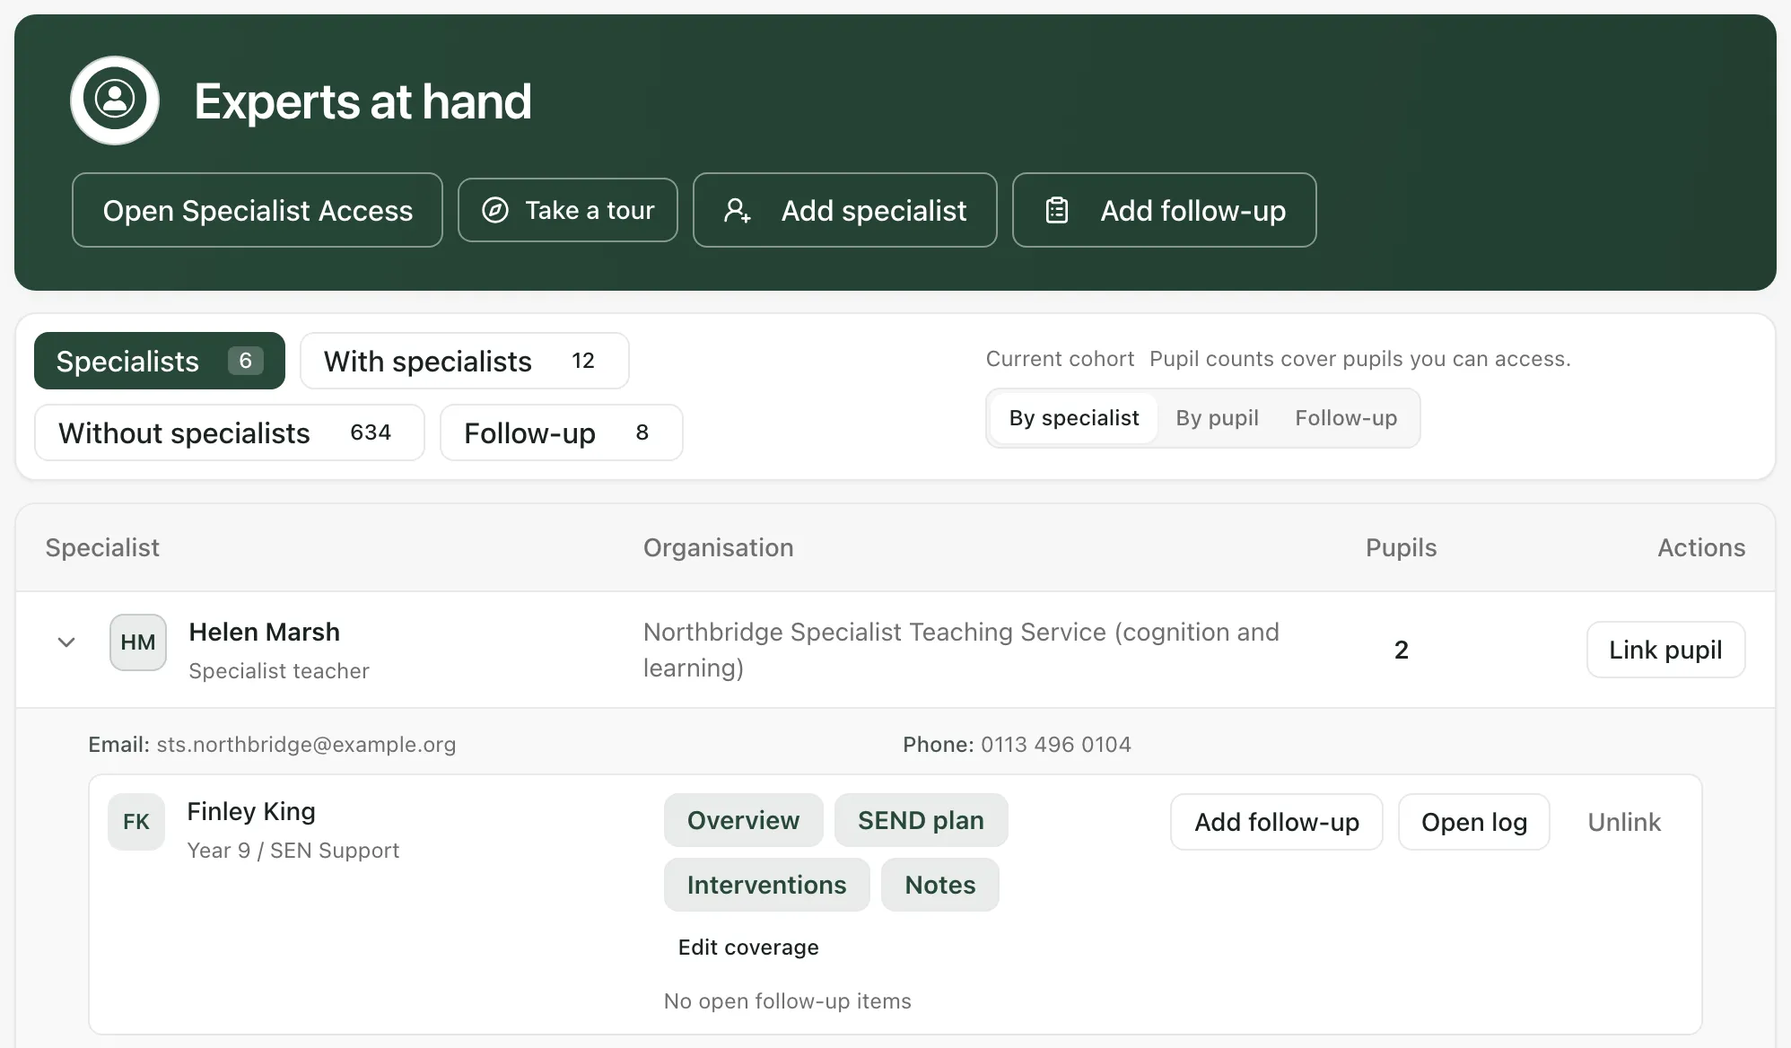Toggle Interventions coverage chip
Image resolution: width=1791 pixels, height=1048 pixels.
tap(766, 885)
